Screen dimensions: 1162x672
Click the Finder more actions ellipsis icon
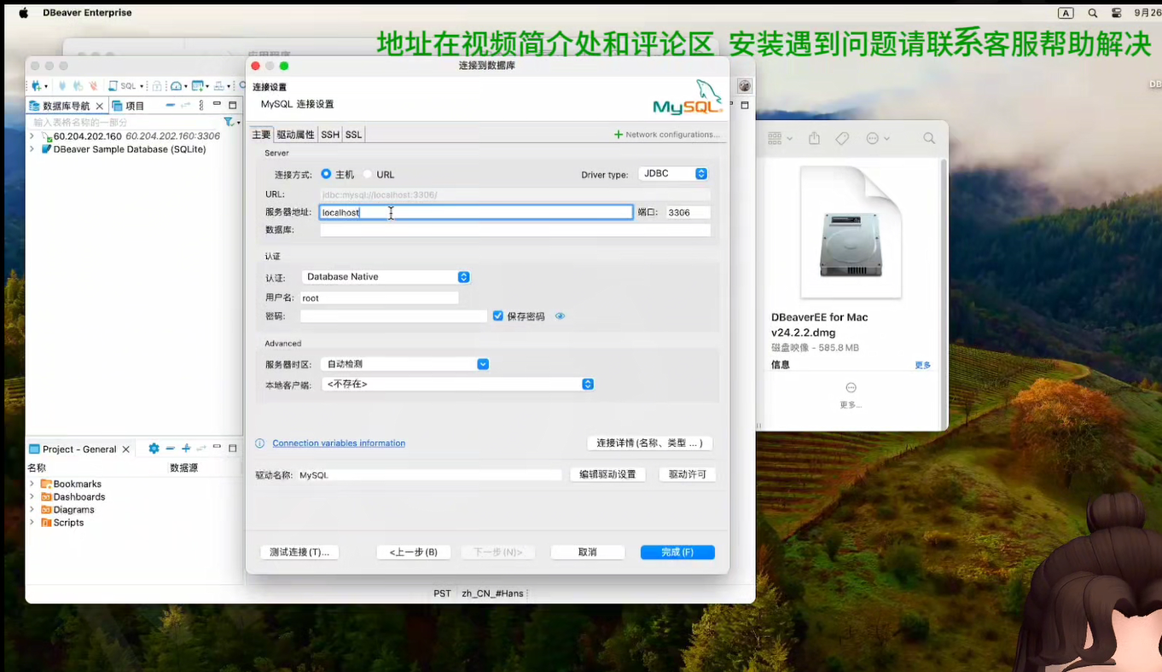872,138
